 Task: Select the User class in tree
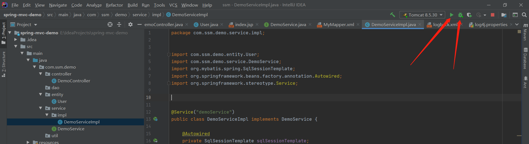point(62,101)
